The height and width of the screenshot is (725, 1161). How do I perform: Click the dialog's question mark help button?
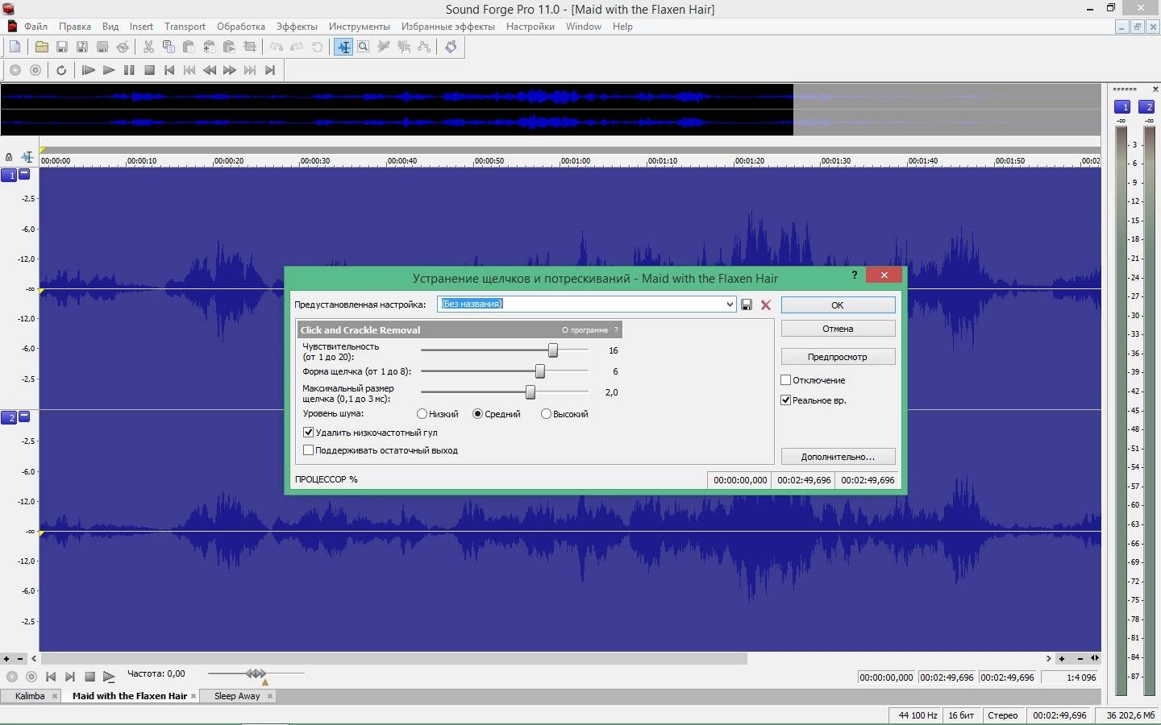(x=855, y=275)
